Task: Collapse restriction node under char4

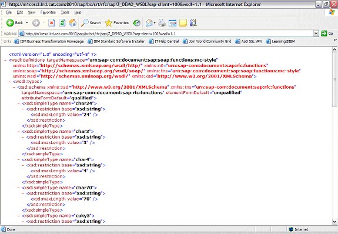Action: pyautogui.click(x=23, y=165)
